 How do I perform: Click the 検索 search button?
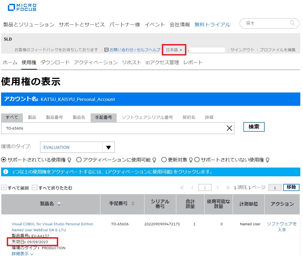(x=254, y=127)
